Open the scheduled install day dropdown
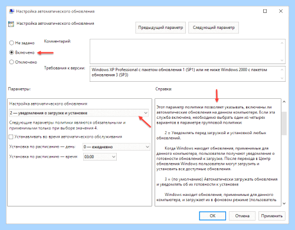 coord(116,147)
